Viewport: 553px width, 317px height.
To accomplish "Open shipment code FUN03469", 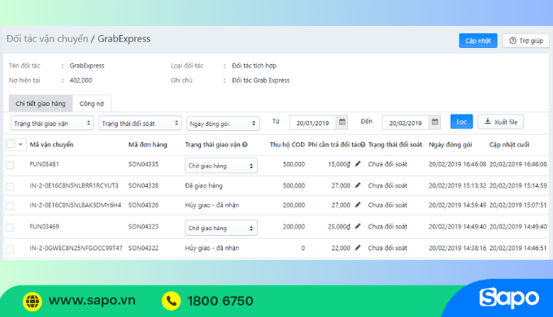I will [45, 227].
